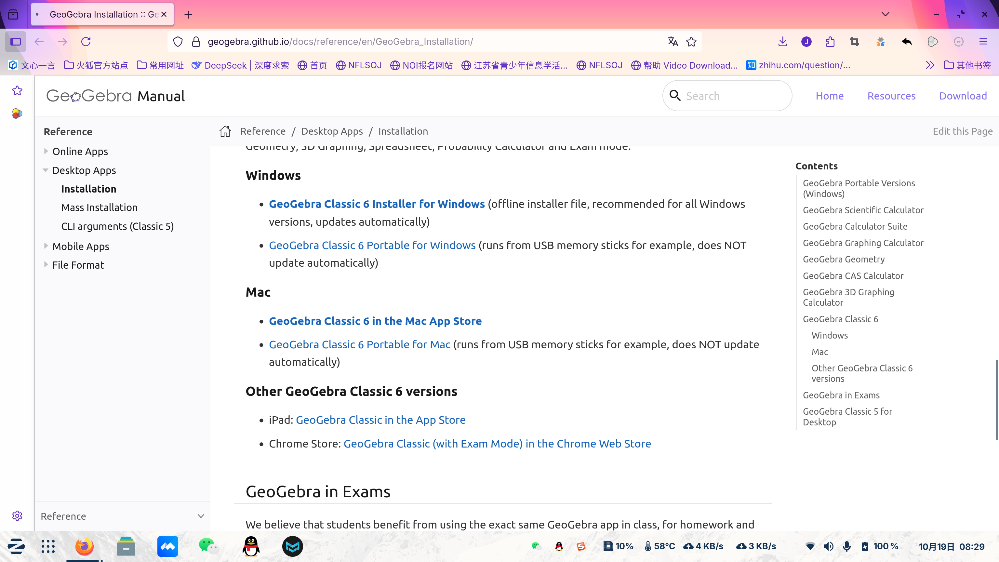Screen dimensions: 999x562
Task: Expand the Online Apps tree section
Action: click(x=46, y=151)
